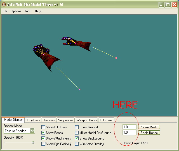Screen dimensions: 179x151
Task: Select the Model Display tab
Action: point(13,120)
